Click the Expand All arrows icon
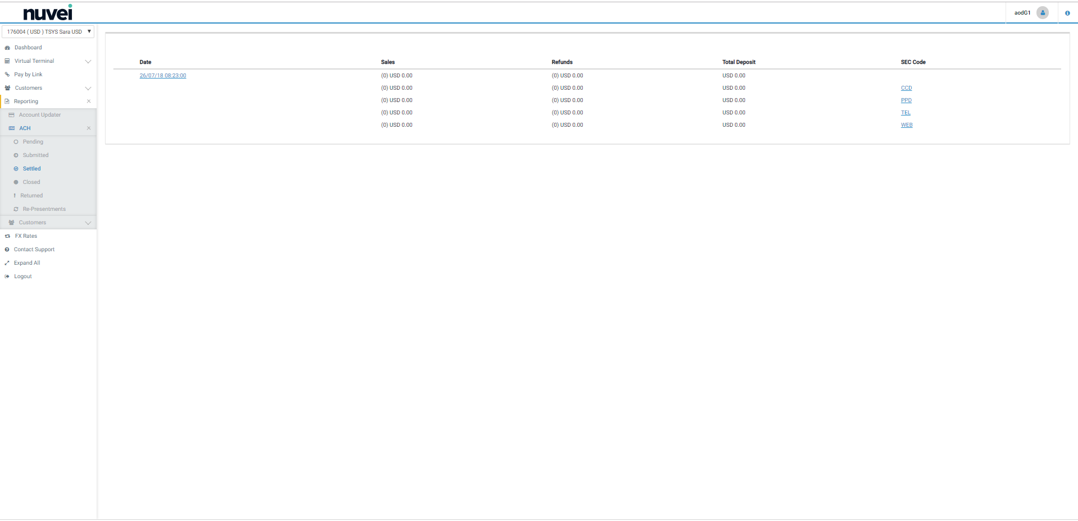Viewport: 1078px width, 521px height. point(7,263)
